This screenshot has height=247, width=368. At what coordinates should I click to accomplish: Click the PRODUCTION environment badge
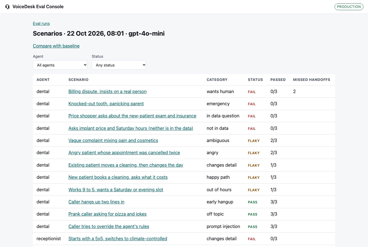pyautogui.click(x=349, y=7)
